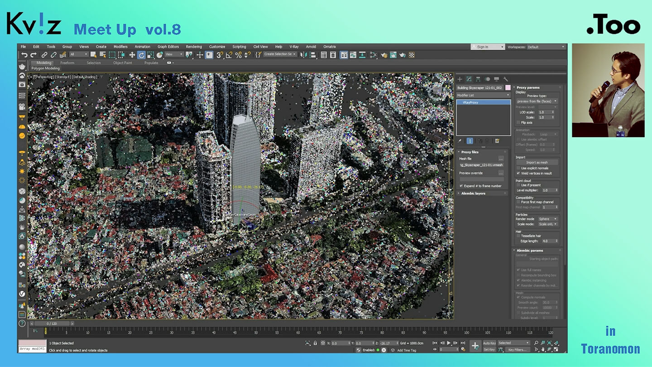Click the pink object color swatch

(508, 87)
